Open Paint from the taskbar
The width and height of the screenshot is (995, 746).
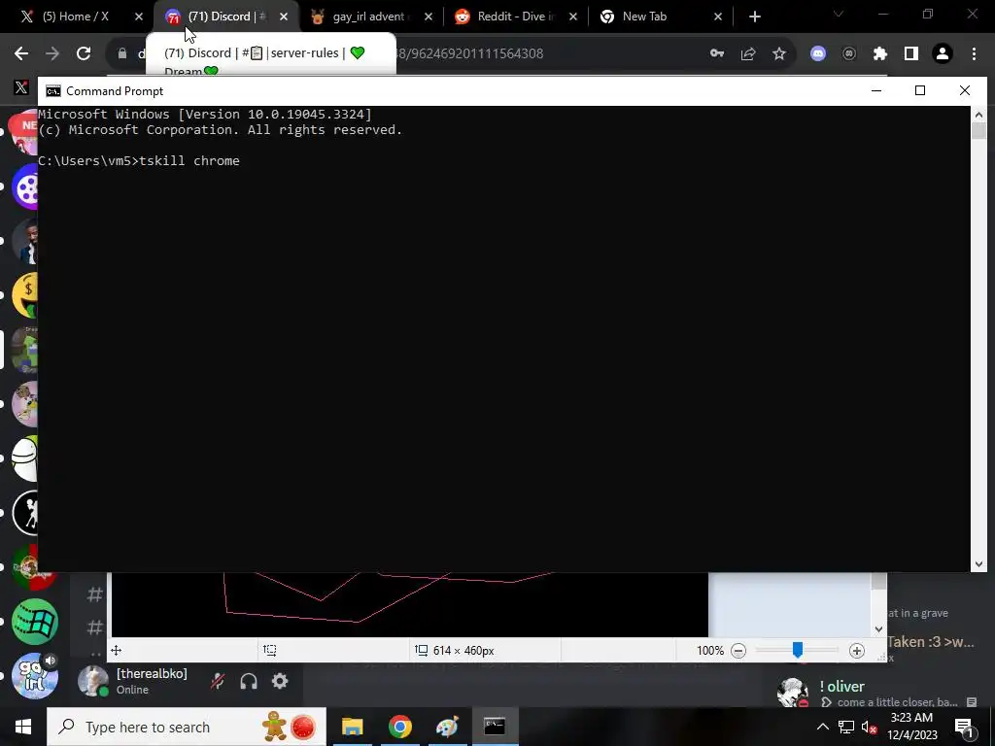(447, 727)
